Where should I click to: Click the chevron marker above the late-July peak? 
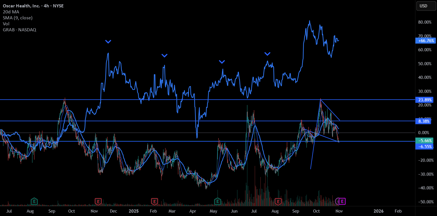267,54
